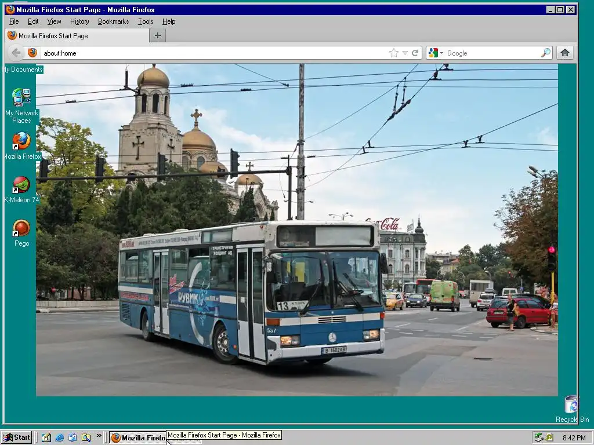The height and width of the screenshot is (445, 594).
Task: Expand hidden Quick Launch items chevron
Action: 99,436
